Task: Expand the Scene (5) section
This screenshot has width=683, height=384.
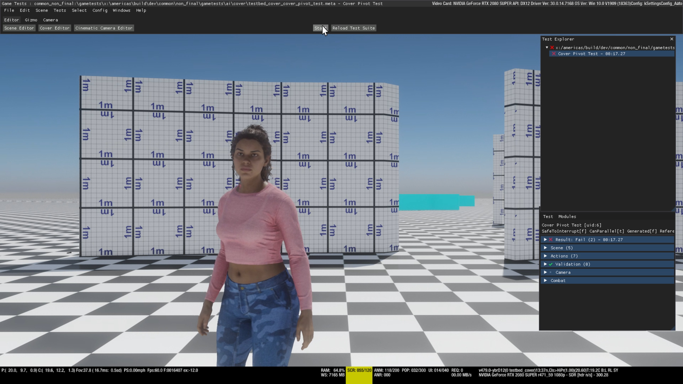Action: point(607,248)
